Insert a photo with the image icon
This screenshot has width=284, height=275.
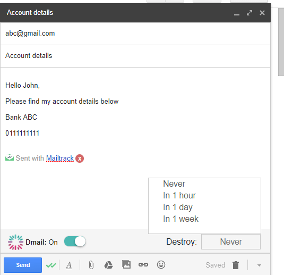pos(126,264)
